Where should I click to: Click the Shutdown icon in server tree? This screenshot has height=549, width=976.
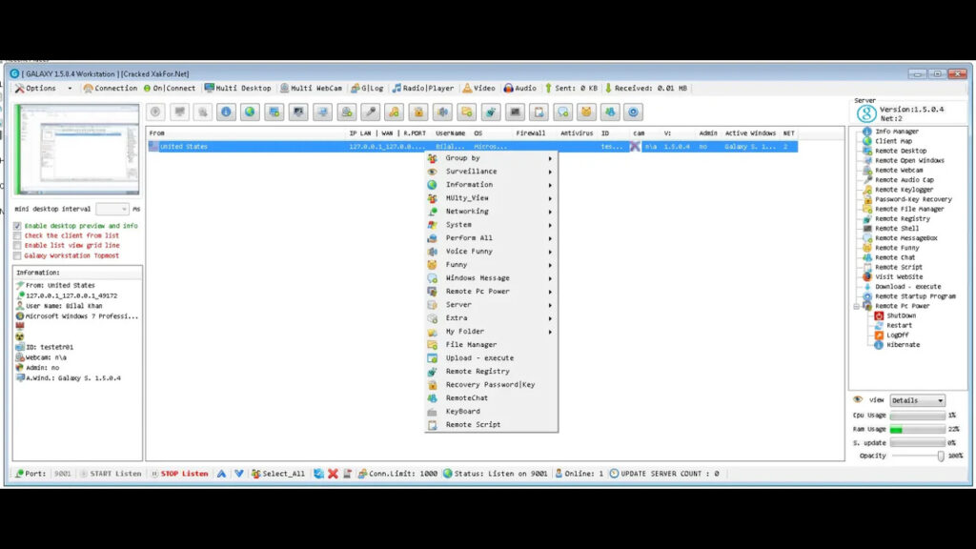pyautogui.click(x=879, y=315)
